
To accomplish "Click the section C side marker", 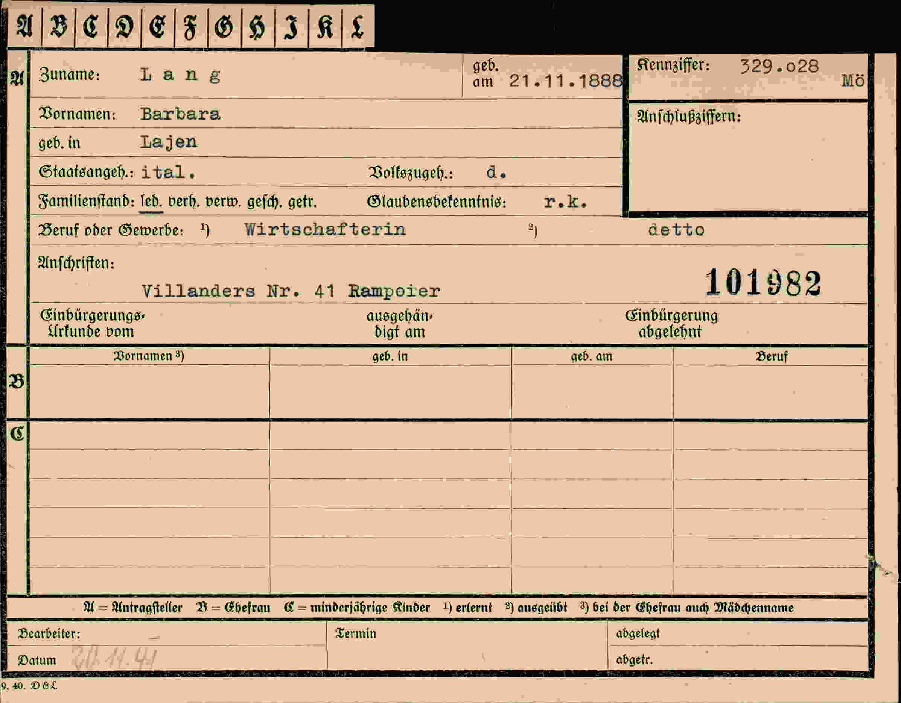I will pos(17,433).
